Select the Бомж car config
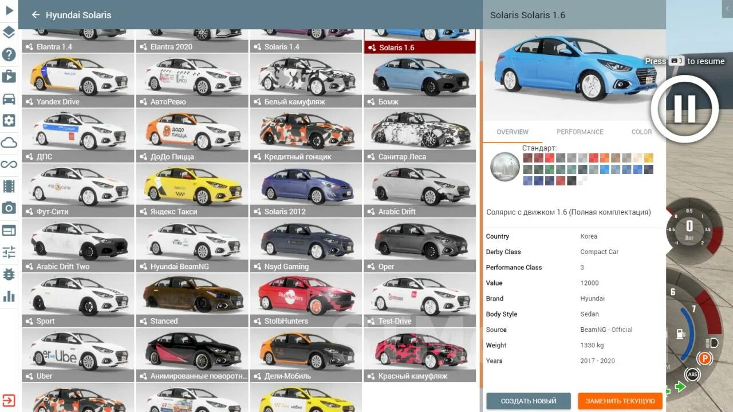733x412 pixels. (420, 81)
